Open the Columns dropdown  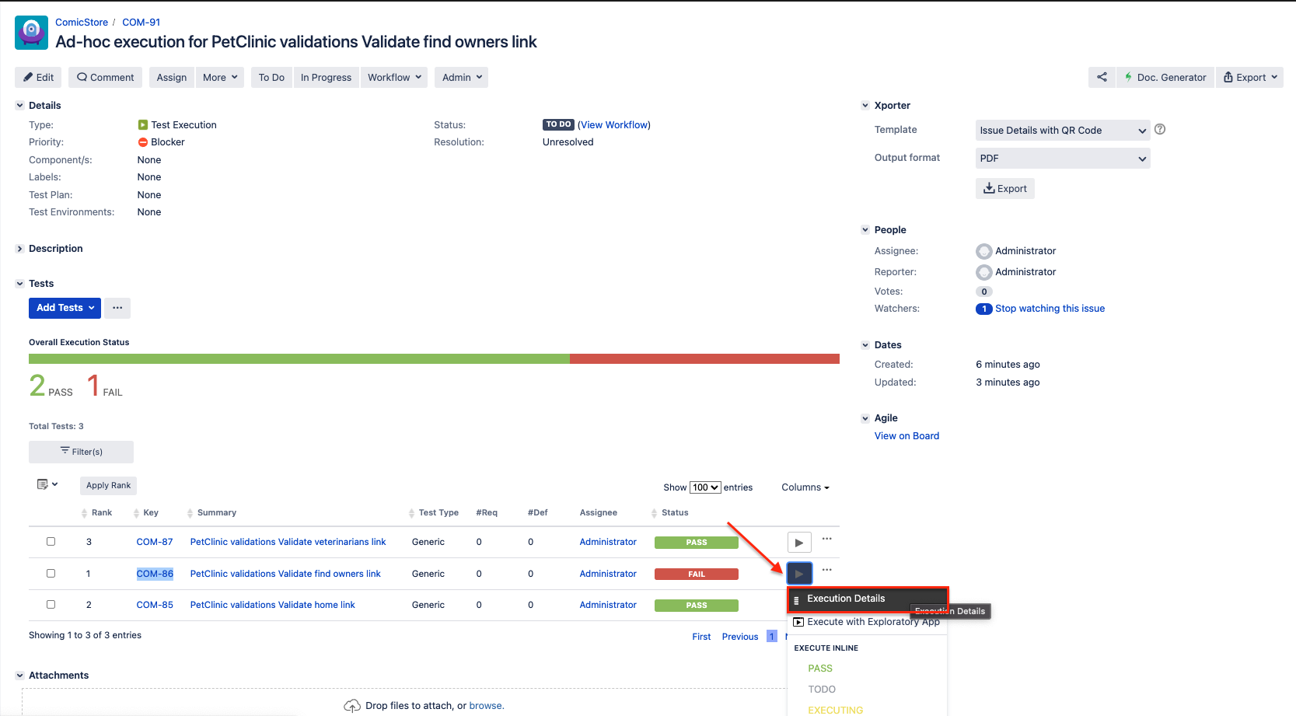(805, 487)
